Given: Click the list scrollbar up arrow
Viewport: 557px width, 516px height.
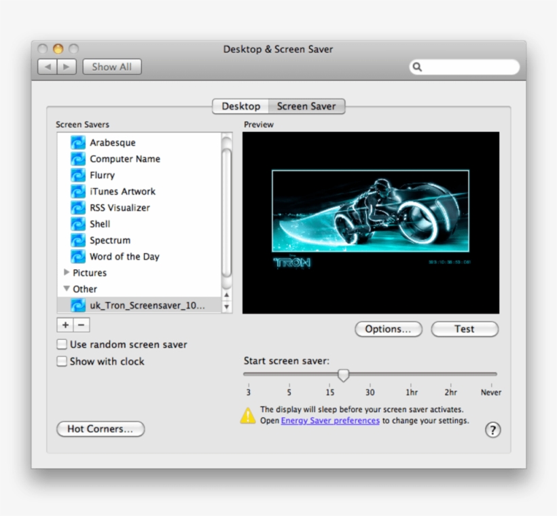Looking at the screenshot, I should (x=226, y=295).
